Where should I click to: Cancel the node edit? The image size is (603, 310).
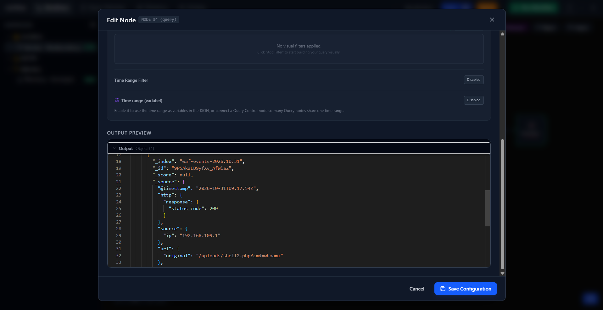click(417, 289)
